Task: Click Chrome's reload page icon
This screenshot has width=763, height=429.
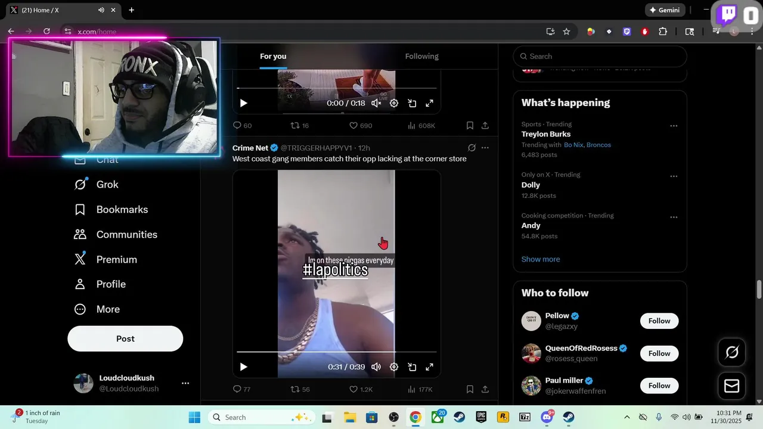Action: [x=46, y=32]
